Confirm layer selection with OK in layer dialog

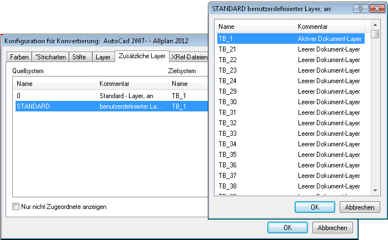pyautogui.click(x=315, y=207)
